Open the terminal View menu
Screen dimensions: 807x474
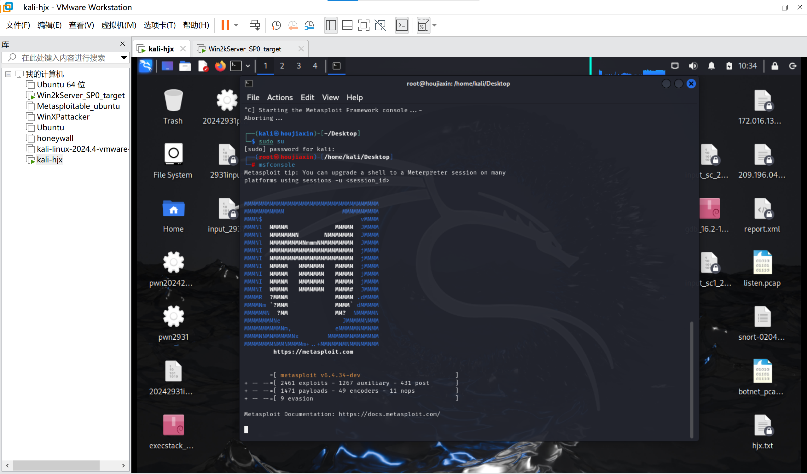[x=330, y=97]
